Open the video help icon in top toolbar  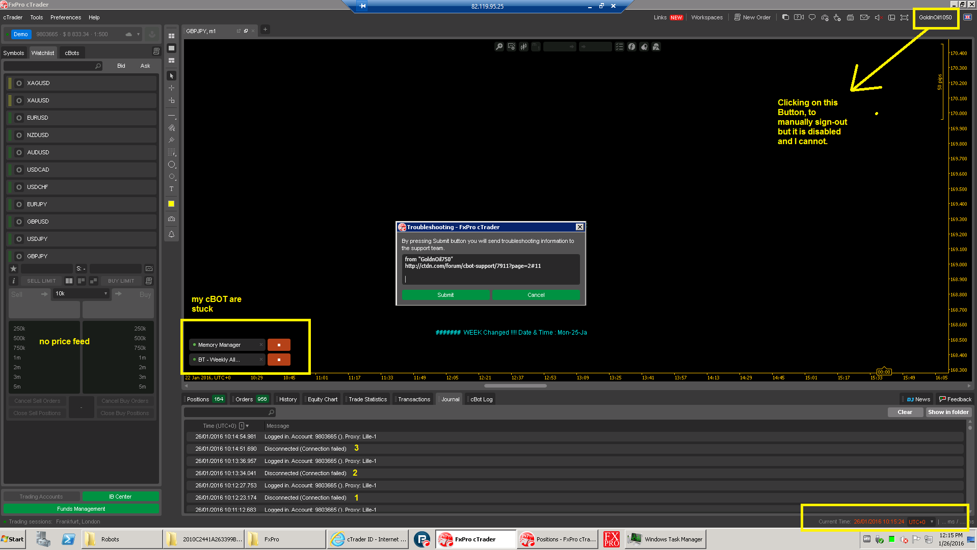tap(799, 17)
